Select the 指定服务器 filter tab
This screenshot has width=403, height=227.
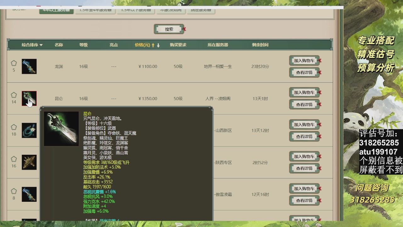point(201,10)
